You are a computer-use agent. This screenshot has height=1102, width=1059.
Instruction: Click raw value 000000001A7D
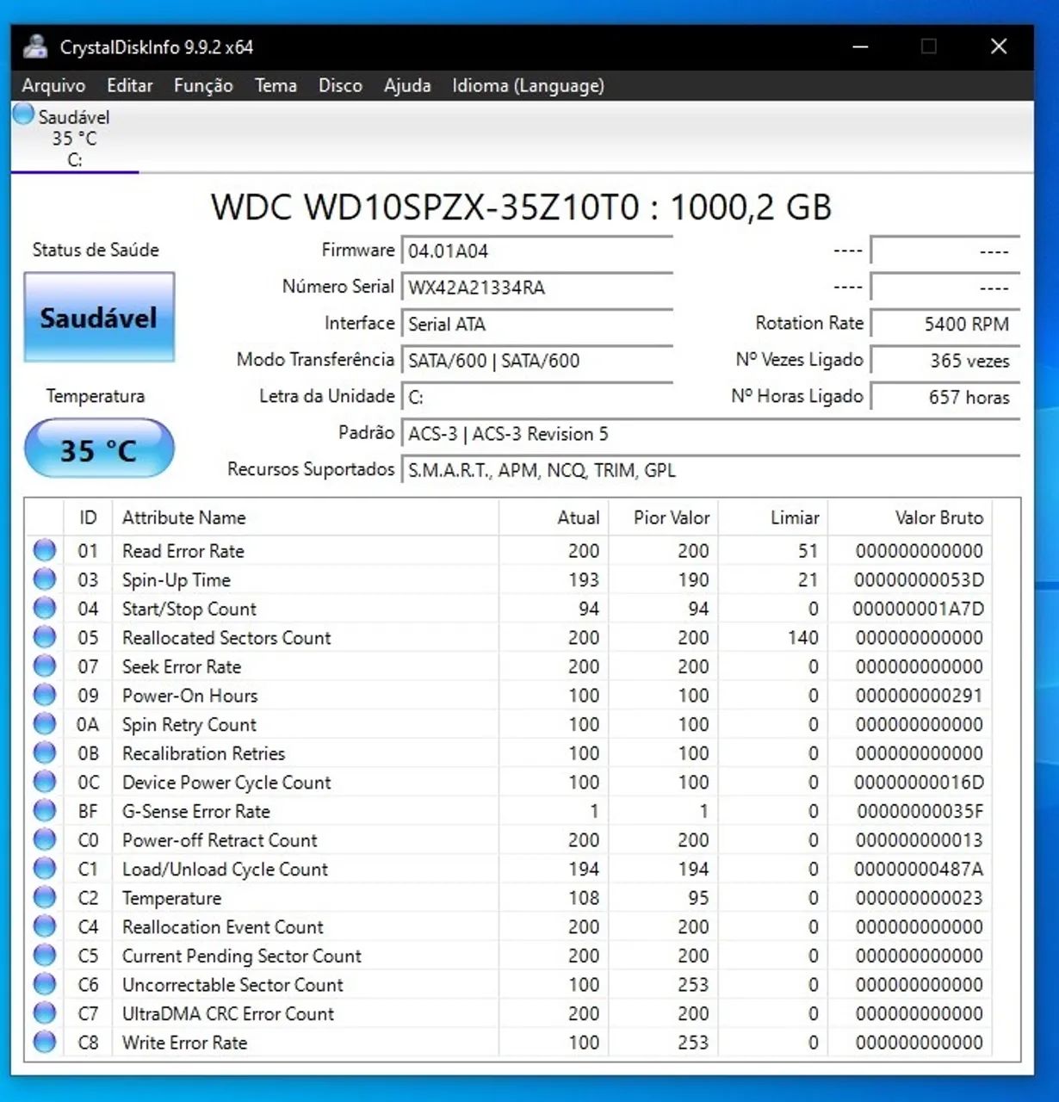(x=919, y=609)
